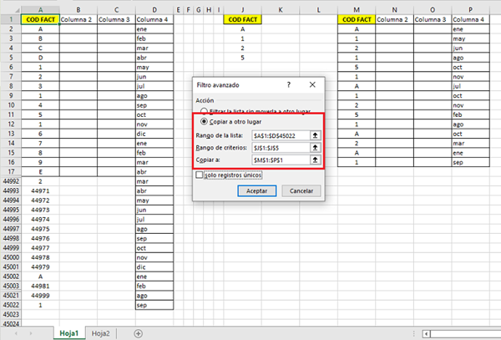
Task: Select cell with 44971 in column A
Action: point(40,190)
